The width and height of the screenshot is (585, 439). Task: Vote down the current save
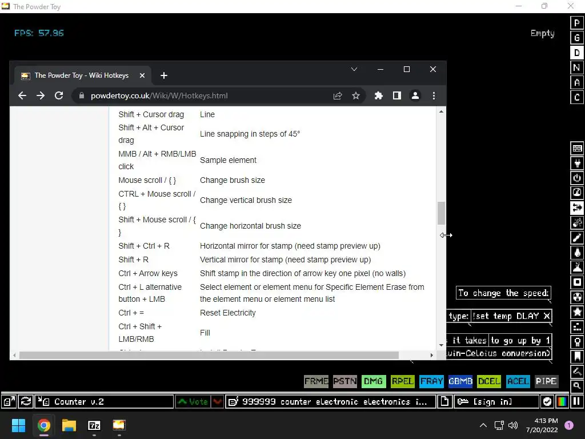[x=217, y=402]
